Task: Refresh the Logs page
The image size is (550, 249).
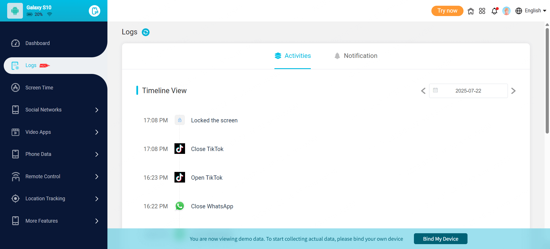Action: [146, 32]
